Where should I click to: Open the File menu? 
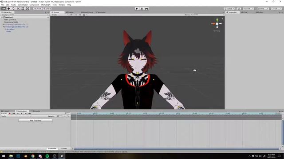[x=2, y=5]
